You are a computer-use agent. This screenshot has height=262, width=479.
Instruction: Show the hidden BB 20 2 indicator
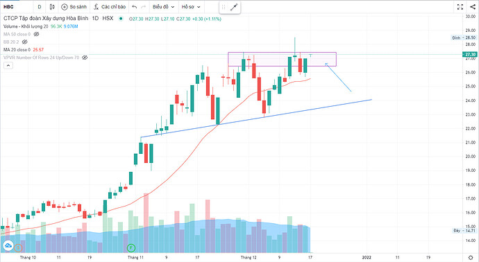[x=25, y=42]
